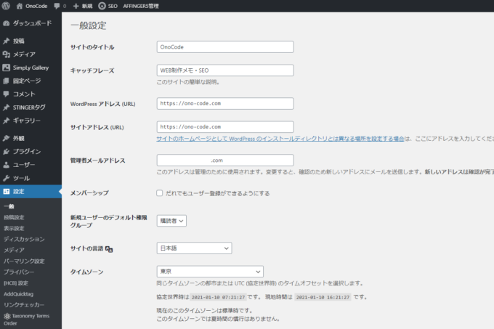Open the site language dropdown showing 日本語
This screenshot has width=494, height=329.
coord(194,248)
